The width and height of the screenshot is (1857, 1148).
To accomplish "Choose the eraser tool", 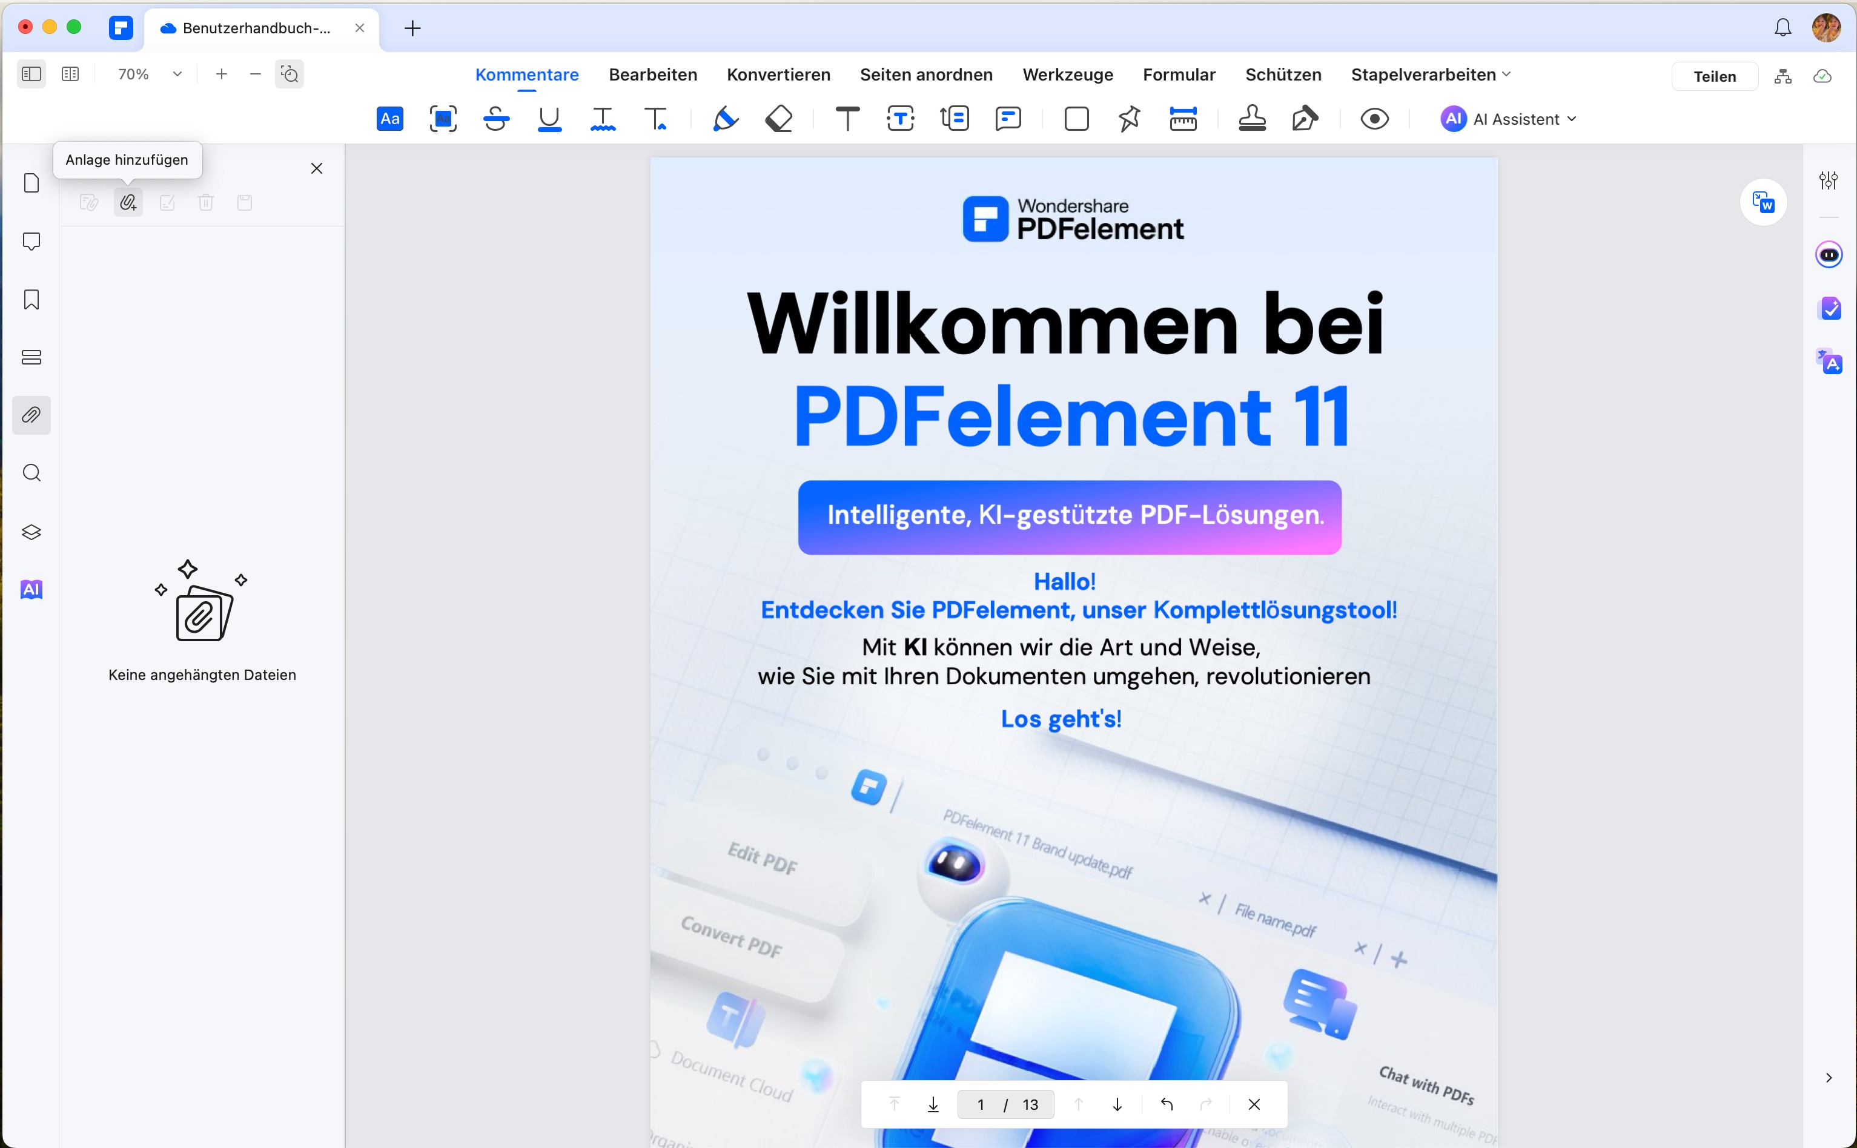I will click(778, 119).
